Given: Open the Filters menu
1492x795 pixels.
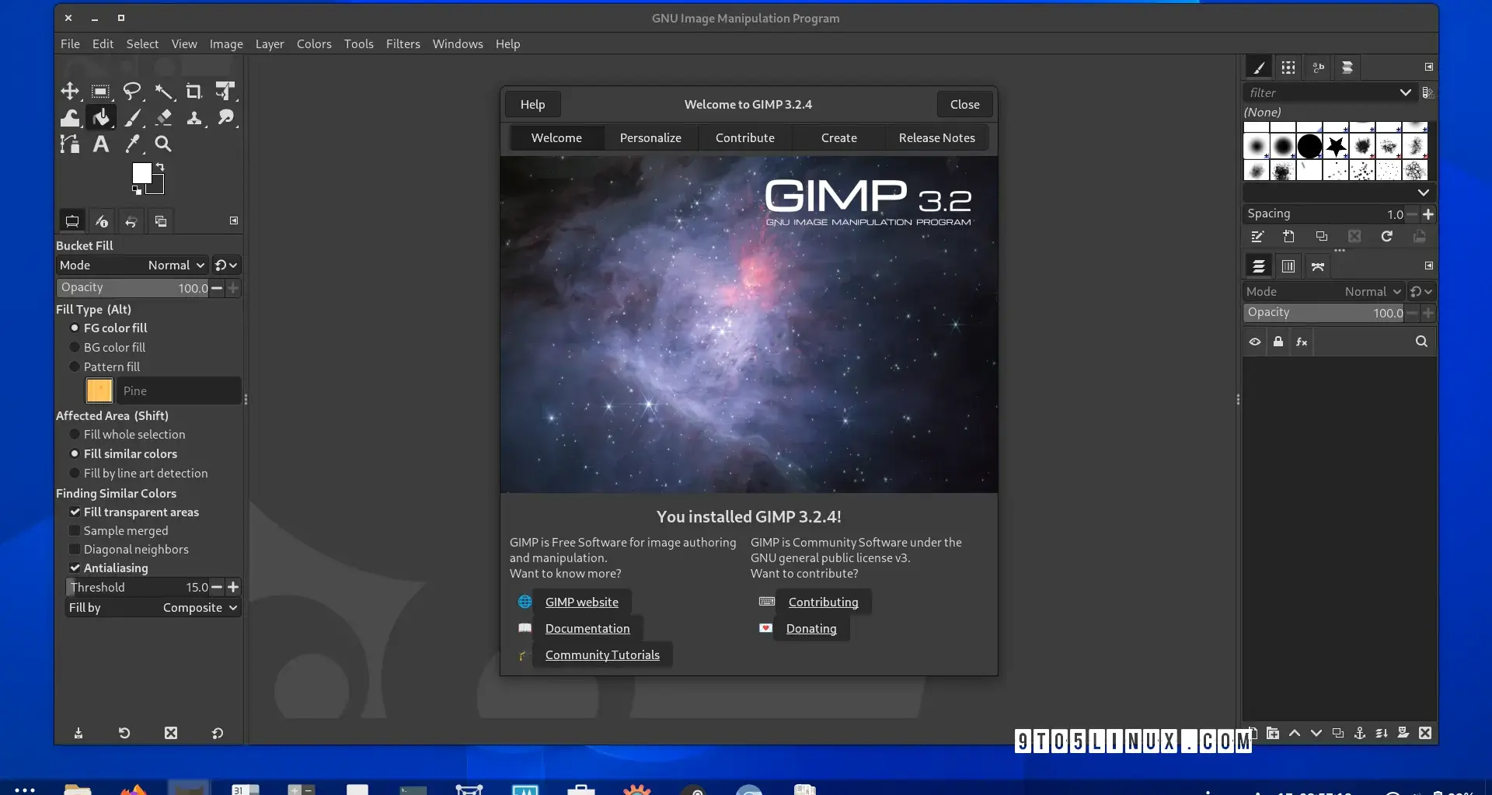Looking at the screenshot, I should point(403,44).
